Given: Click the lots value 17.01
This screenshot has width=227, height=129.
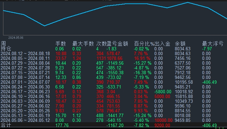Looking at the screenshot, I should click(x=61, y=97).
